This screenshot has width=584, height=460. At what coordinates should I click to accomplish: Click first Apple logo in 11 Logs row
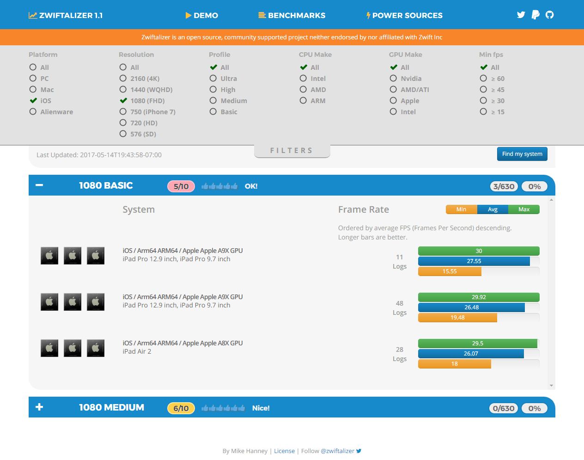coord(49,256)
